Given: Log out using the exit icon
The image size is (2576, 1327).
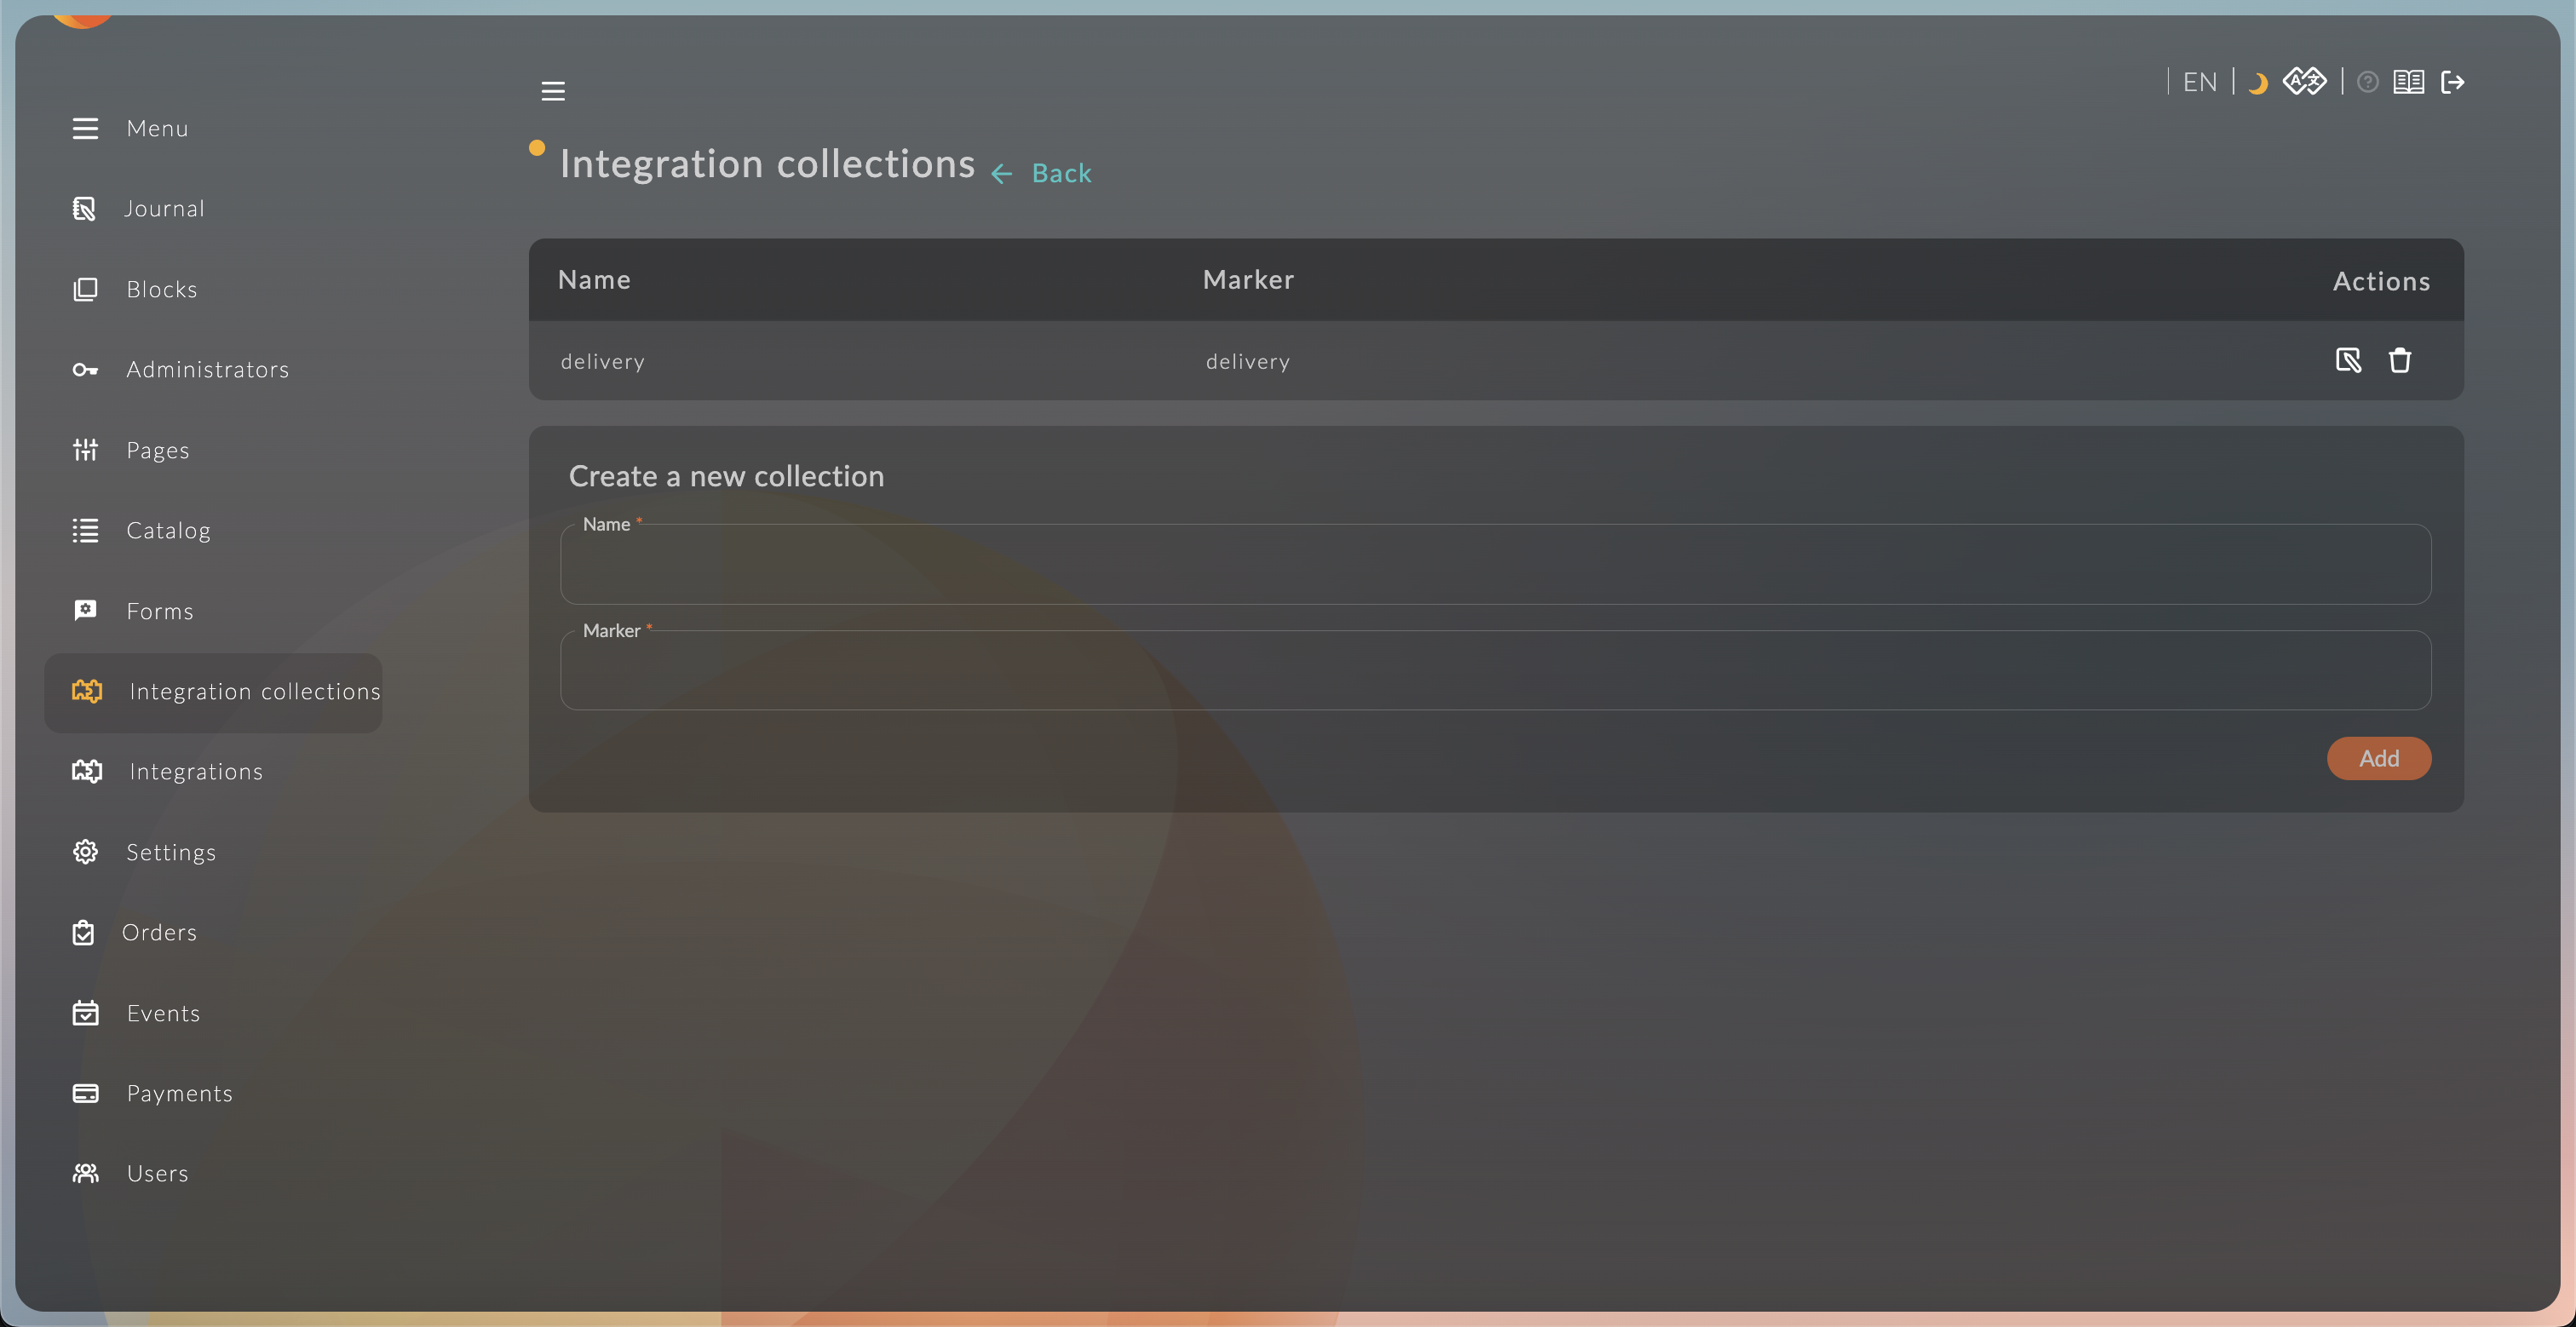Looking at the screenshot, I should click(x=2452, y=82).
